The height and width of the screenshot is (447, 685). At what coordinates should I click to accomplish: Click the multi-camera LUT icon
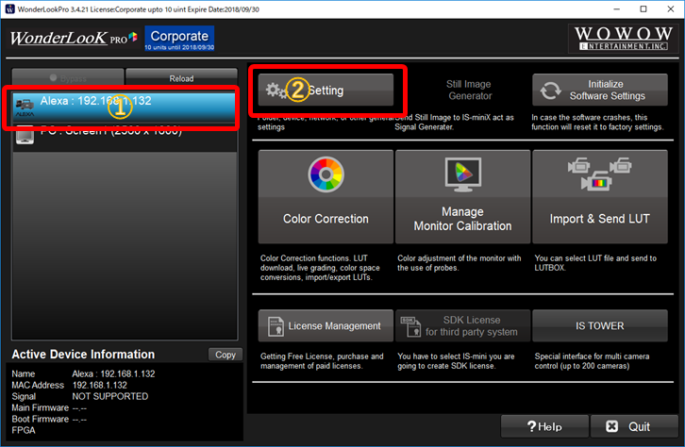click(599, 174)
